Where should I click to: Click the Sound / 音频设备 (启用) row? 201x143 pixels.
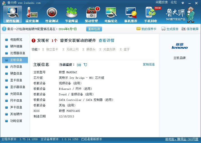click(76, 94)
